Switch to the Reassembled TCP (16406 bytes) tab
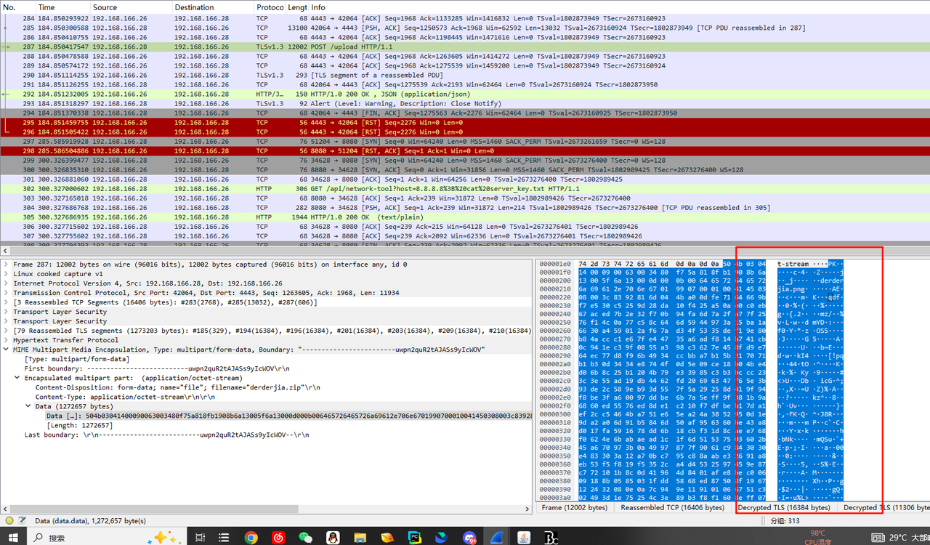 point(672,508)
